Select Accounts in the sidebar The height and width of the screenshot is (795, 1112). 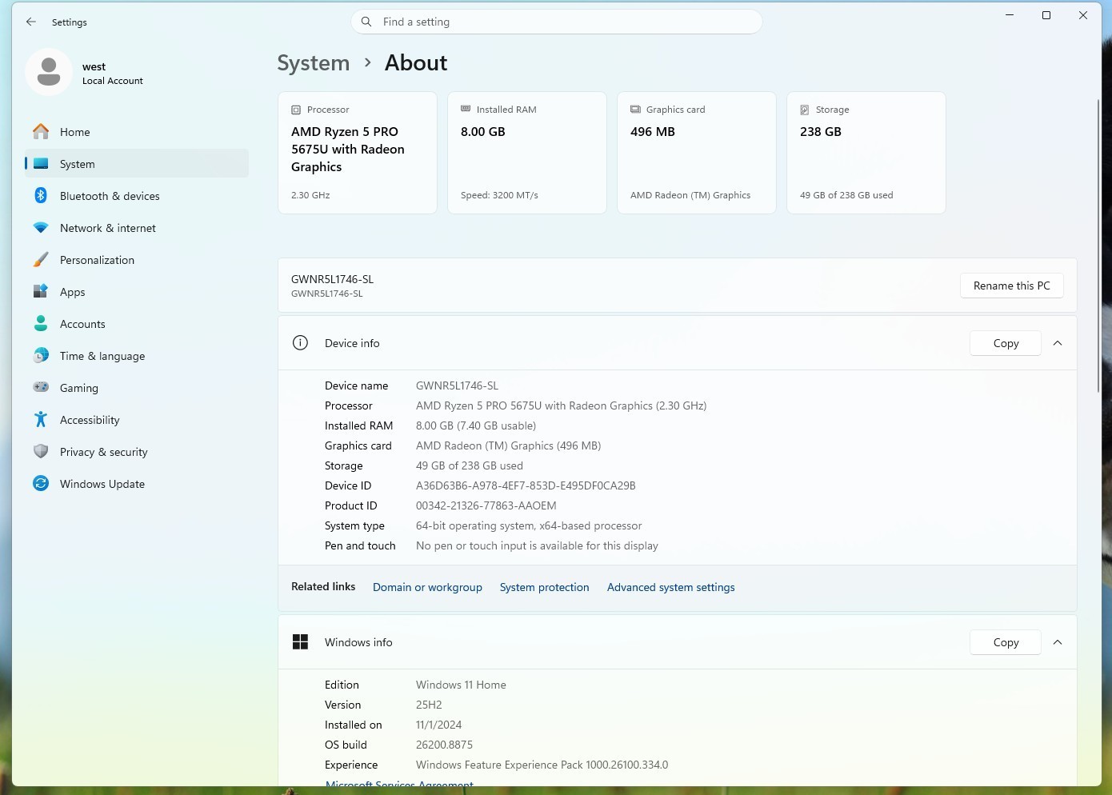pos(137,324)
